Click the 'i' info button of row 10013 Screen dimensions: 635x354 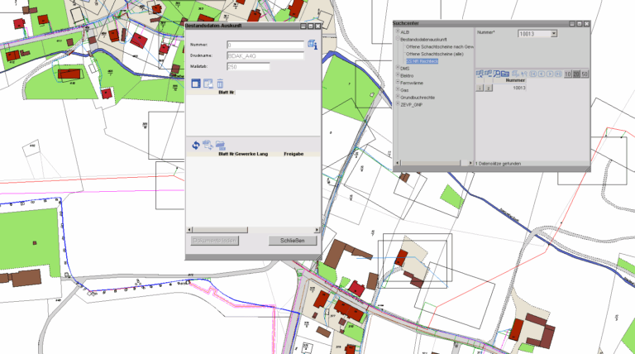(x=480, y=88)
